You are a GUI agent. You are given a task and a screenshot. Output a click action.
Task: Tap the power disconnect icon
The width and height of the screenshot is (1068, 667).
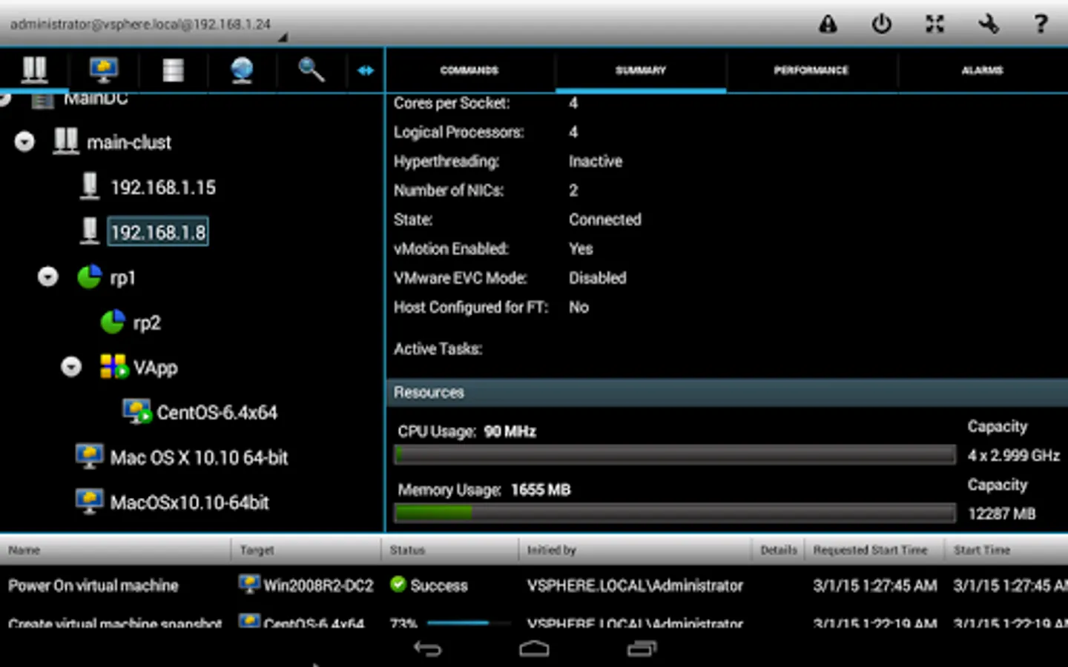tap(881, 24)
